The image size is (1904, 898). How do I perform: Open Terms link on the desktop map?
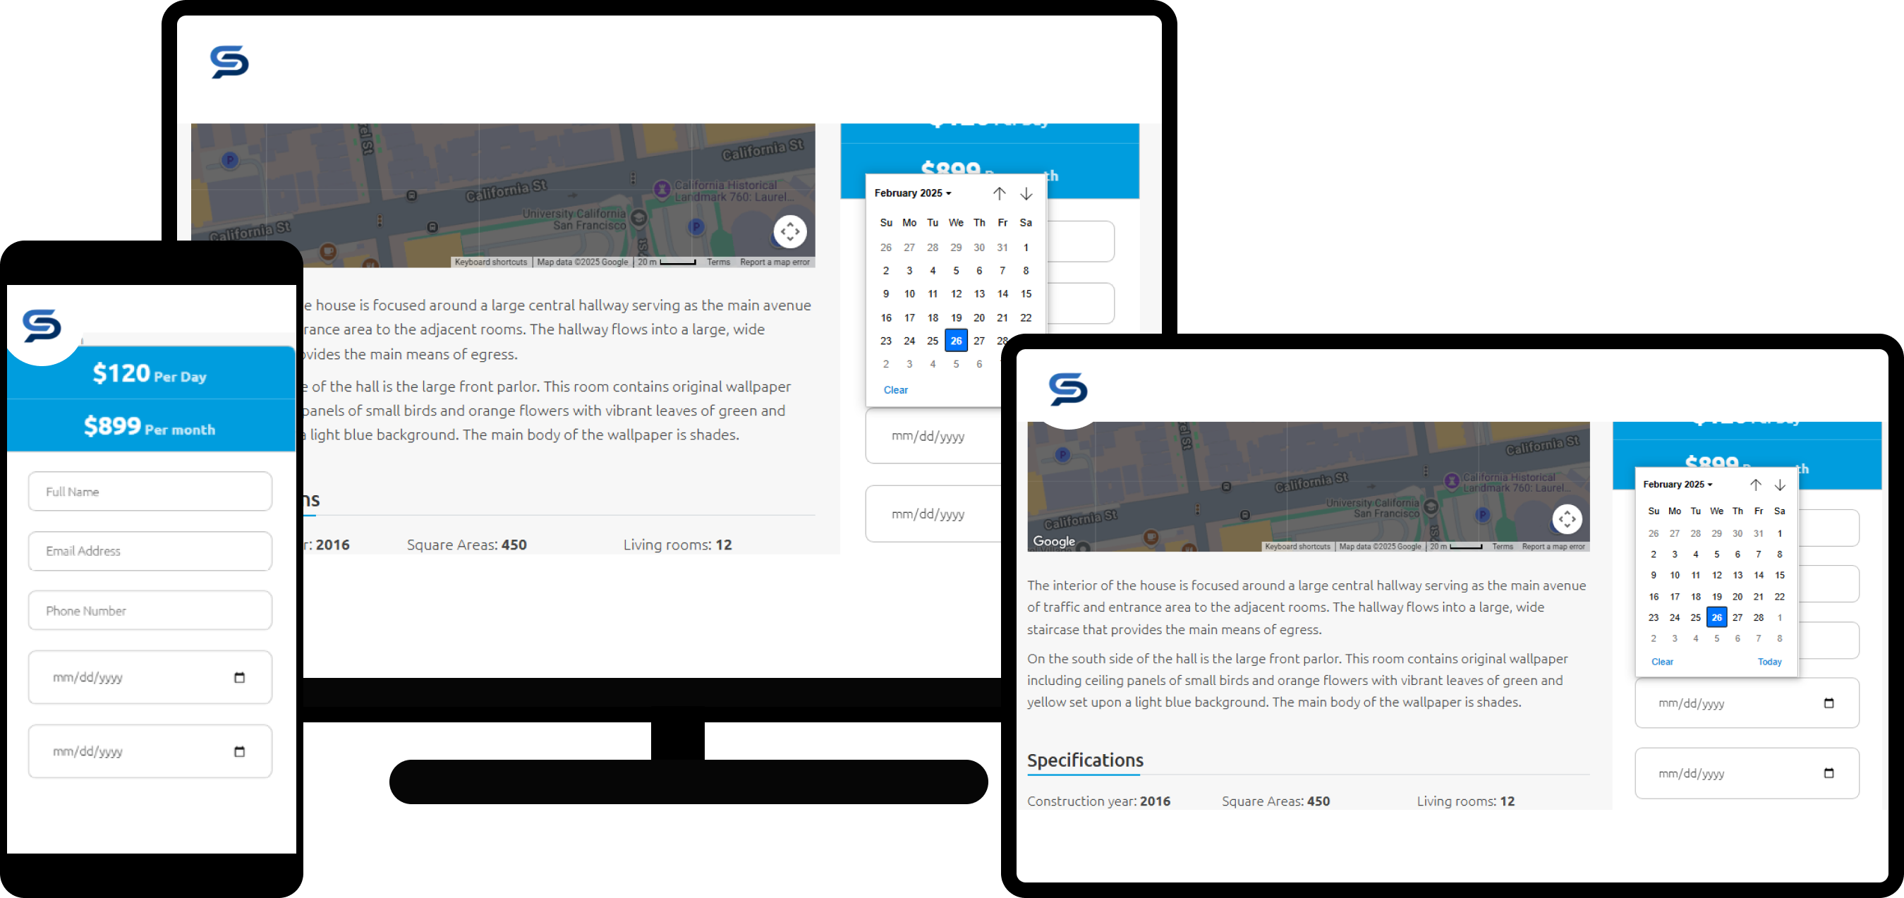click(717, 262)
